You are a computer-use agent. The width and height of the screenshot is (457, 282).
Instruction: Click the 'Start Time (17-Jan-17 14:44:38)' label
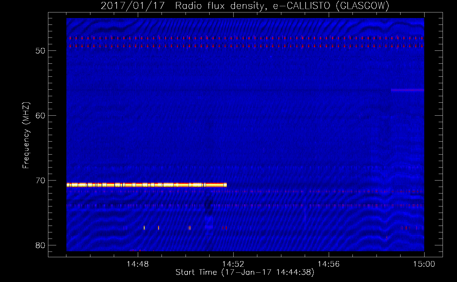[245, 272]
